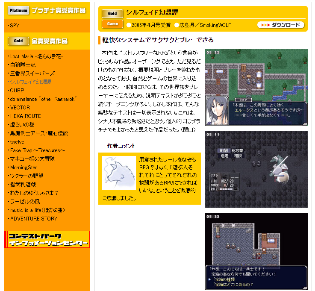Open Fake Trap.~Treasures~ link

[38, 150]
